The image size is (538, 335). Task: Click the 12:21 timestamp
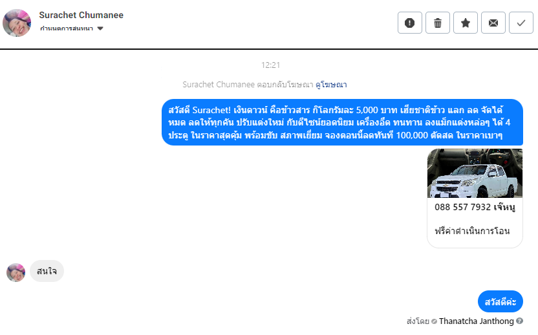pos(270,65)
